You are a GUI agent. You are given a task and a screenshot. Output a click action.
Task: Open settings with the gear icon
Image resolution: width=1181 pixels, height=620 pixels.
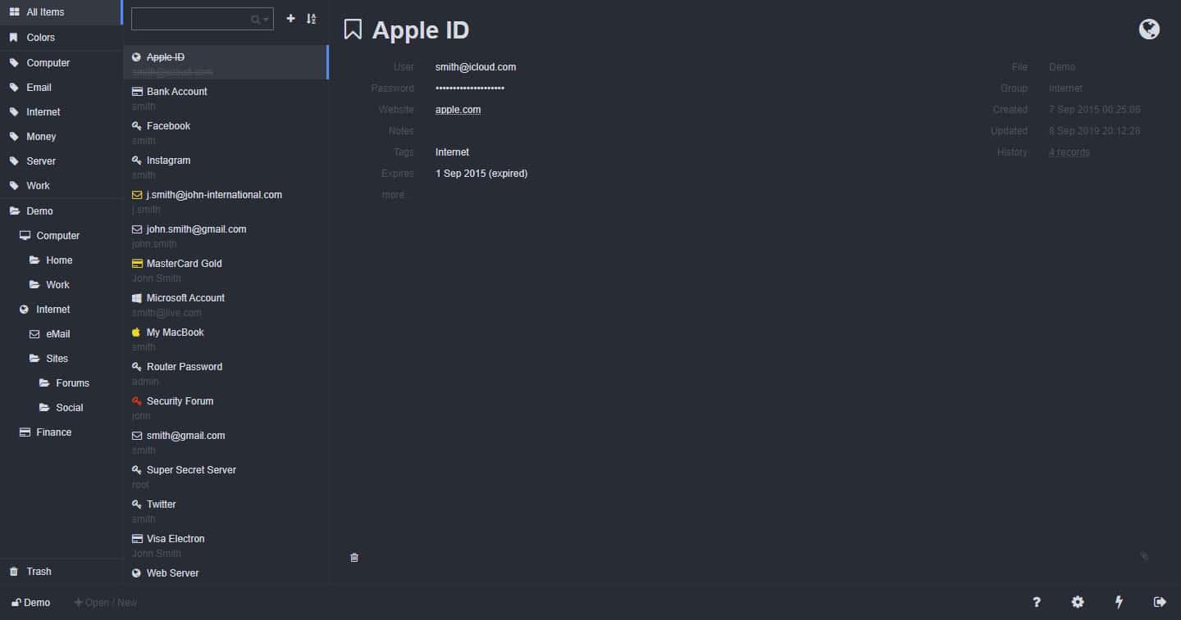click(1078, 602)
